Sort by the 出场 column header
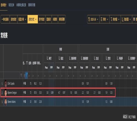The height and width of the screenshot is (121, 137). [x=30, y=63]
